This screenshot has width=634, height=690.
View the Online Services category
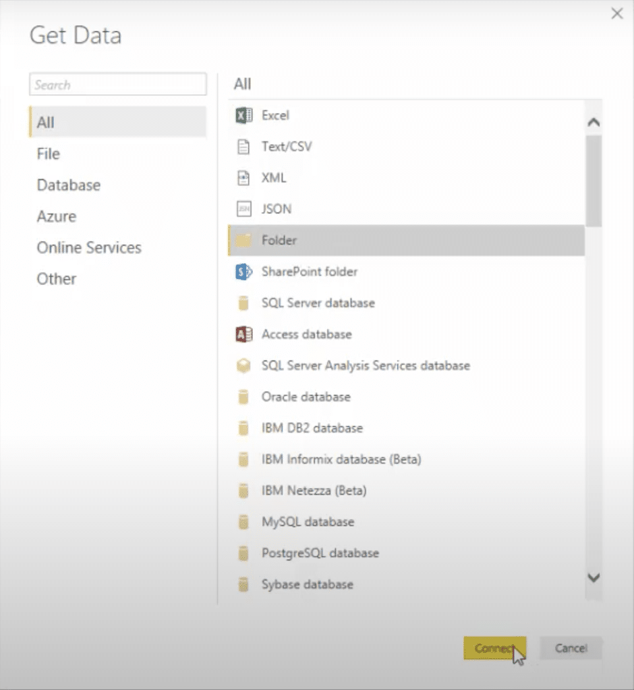click(x=89, y=247)
